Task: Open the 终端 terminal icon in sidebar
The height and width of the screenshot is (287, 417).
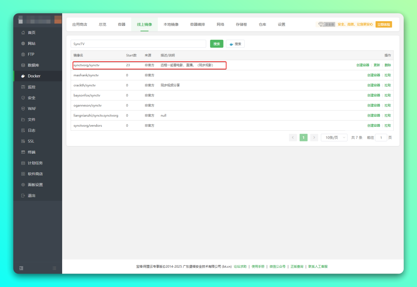Action: [x=23, y=152]
